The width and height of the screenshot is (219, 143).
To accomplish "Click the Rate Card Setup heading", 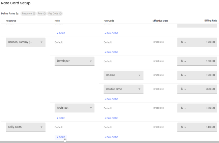I will 16,3.
